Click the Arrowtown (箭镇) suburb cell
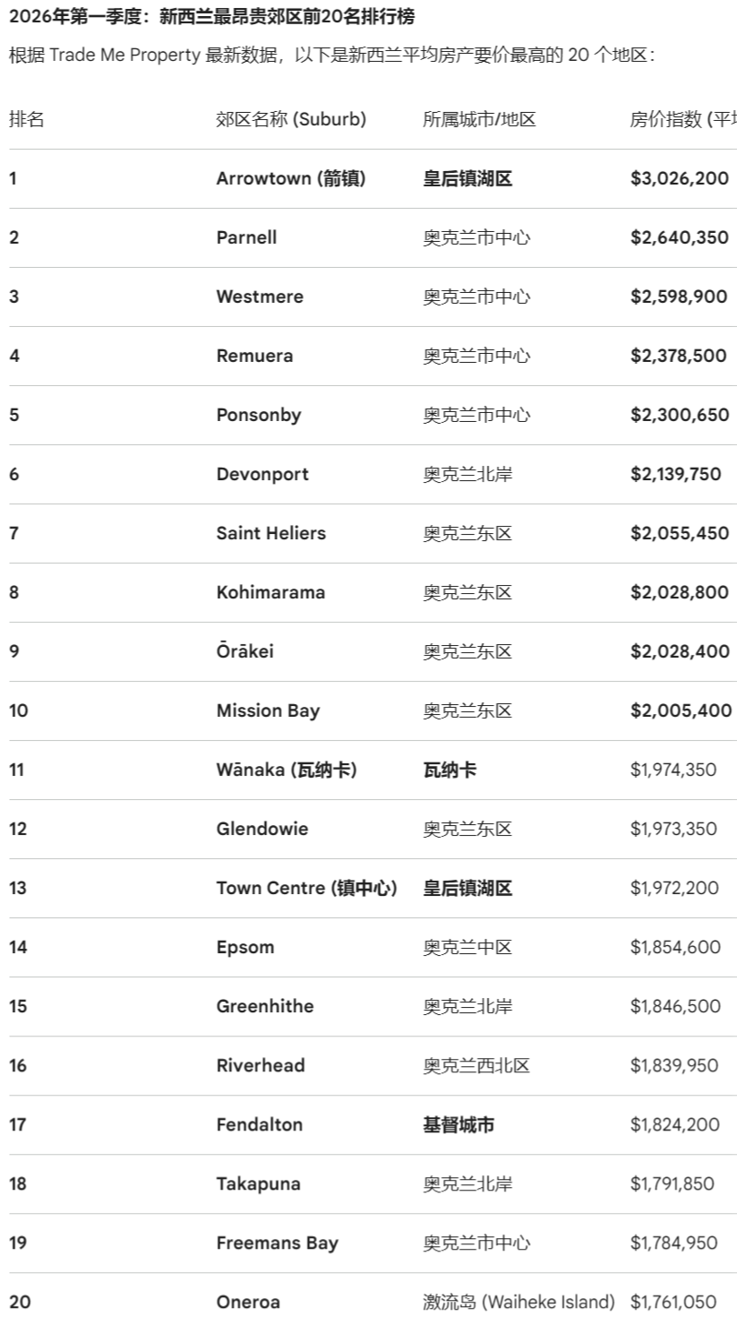The image size is (737, 1325). pos(290,178)
